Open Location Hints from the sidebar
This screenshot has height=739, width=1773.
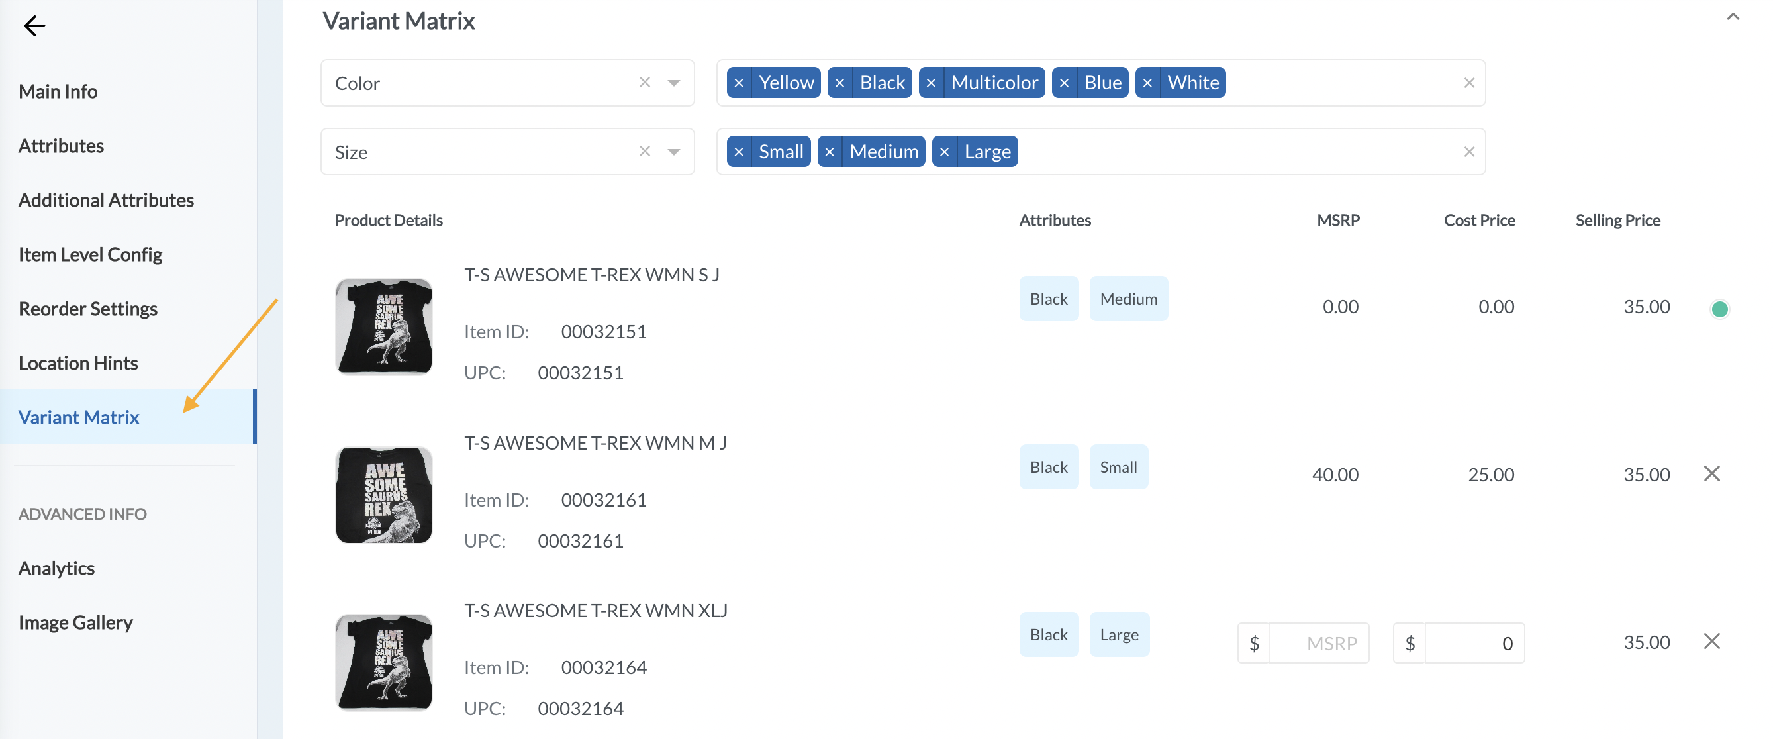[79, 362]
